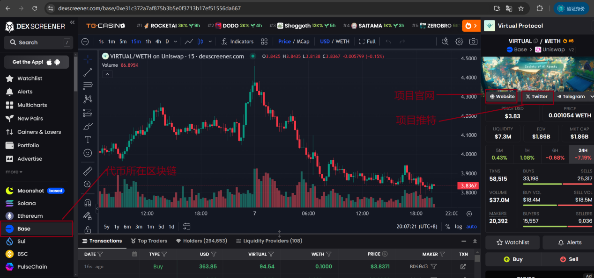The height and width of the screenshot is (278, 594).
Task: Switch chart display to MCap
Action: [x=303, y=42]
